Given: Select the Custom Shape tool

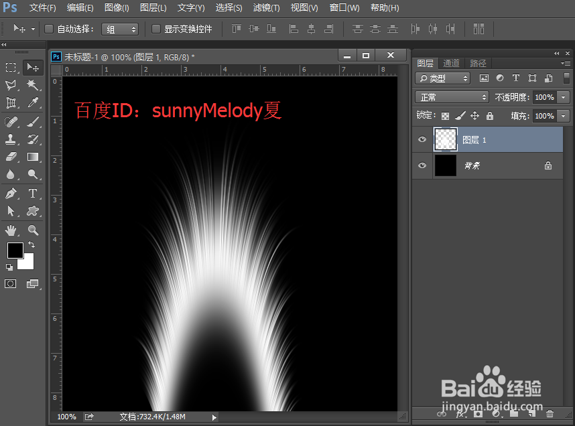Looking at the screenshot, I should tap(33, 211).
